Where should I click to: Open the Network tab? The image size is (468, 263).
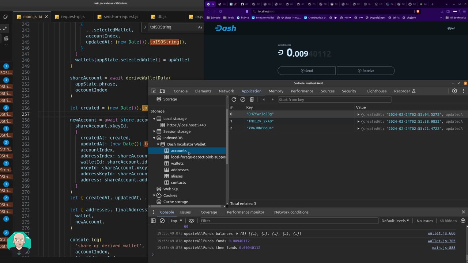tap(226, 91)
